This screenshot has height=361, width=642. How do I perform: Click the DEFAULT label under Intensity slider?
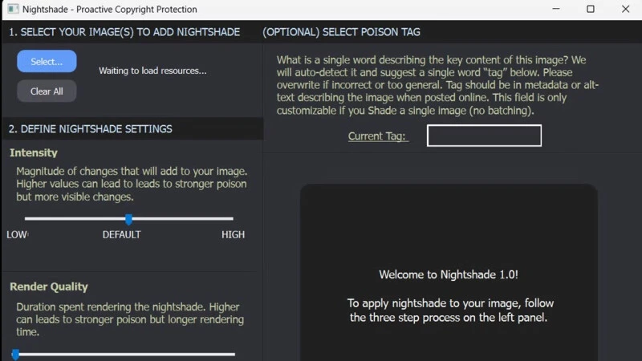pos(121,235)
